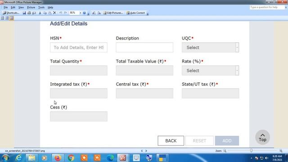Screen dimensions: 288x162
Task: Click the Auto Correct button
Action: coord(135,13)
